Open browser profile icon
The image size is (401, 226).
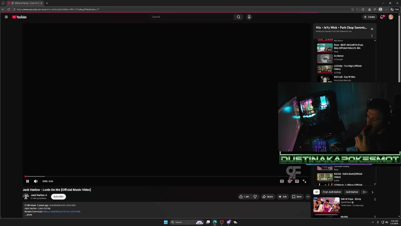tap(380, 9)
